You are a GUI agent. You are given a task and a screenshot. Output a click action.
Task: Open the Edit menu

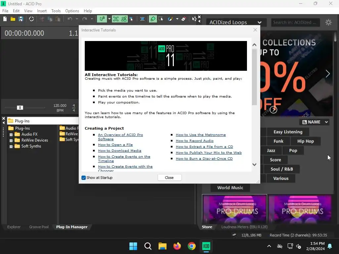[x=16, y=11]
